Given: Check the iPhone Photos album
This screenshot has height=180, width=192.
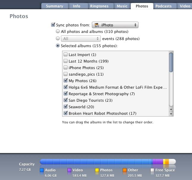Looking at the screenshot, I should pyautogui.click(x=65, y=67).
